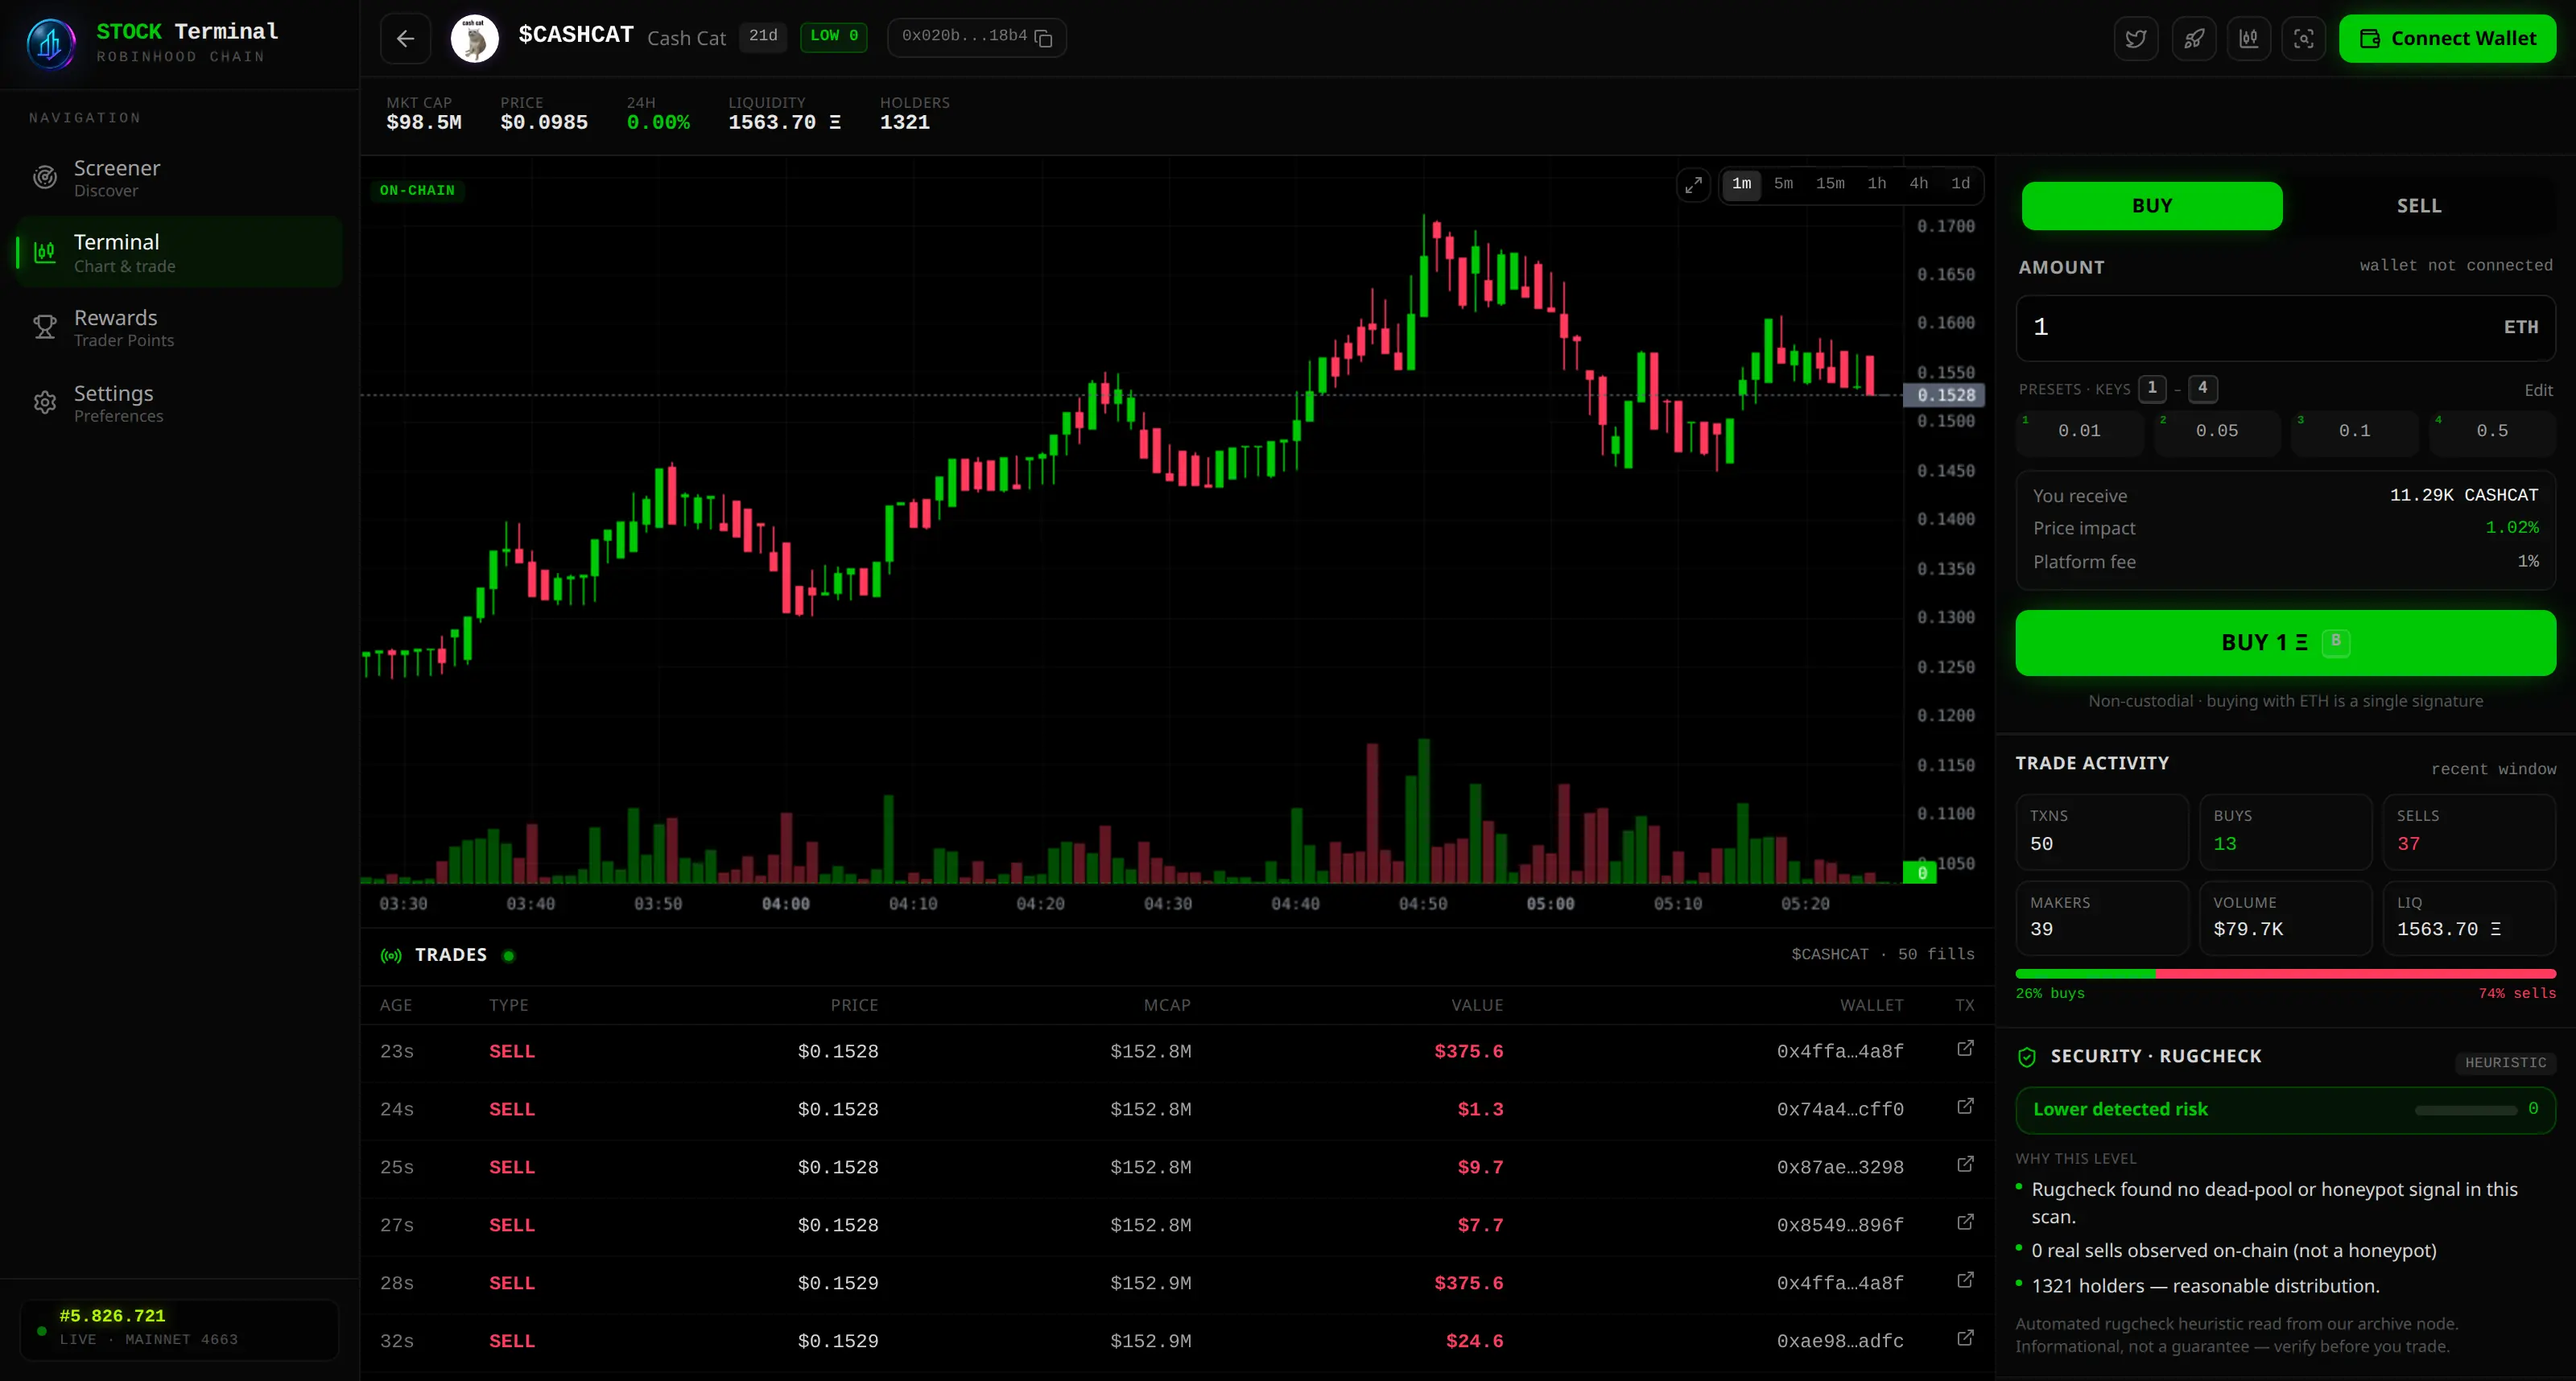Click the scan frame icon in header
2576x1381 pixels.
click(2303, 38)
